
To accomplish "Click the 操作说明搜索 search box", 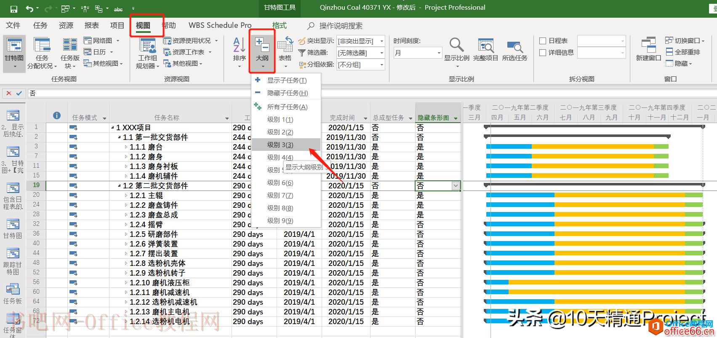I will (x=341, y=26).
